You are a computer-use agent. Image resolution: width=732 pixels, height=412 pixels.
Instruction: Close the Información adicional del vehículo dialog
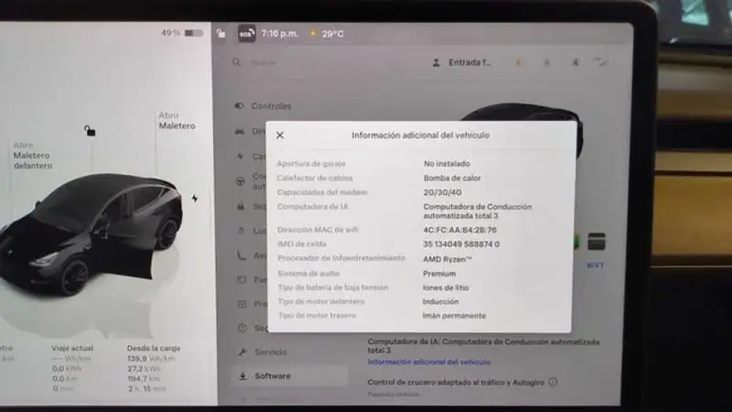point(280,135)
